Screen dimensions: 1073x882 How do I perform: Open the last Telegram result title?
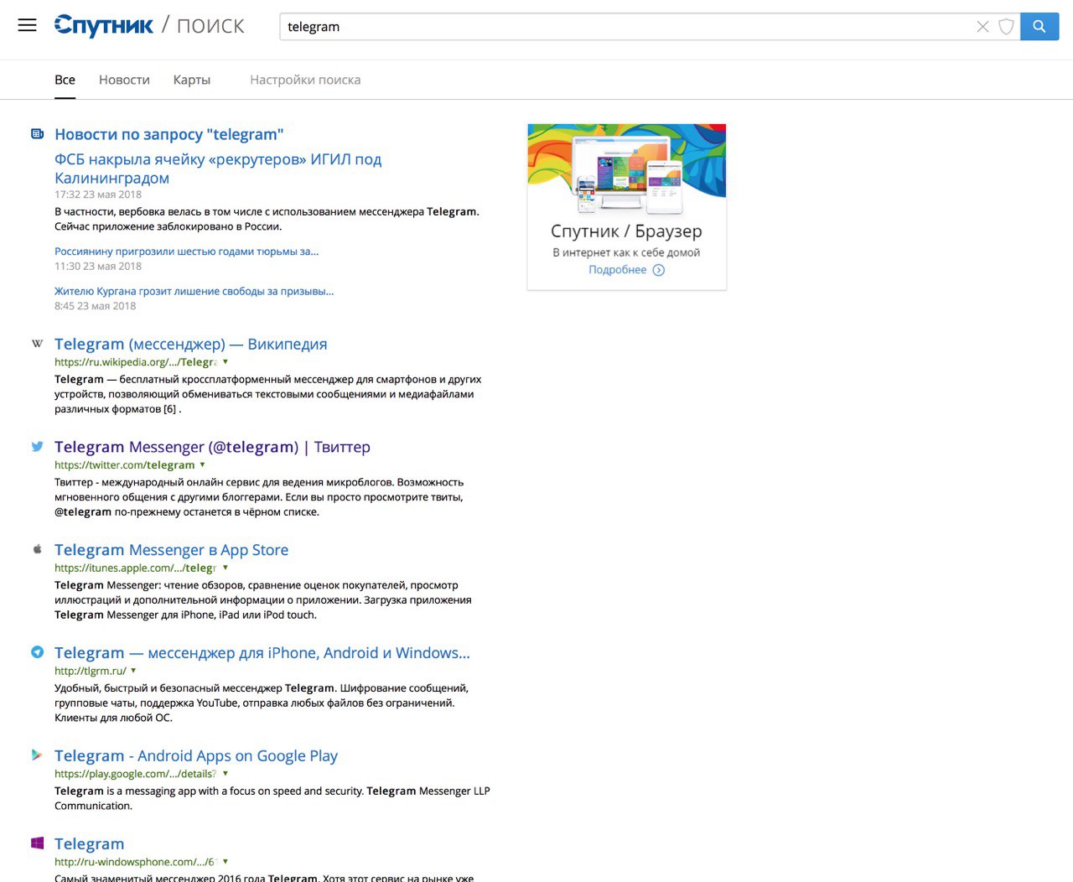pos(89,844)
